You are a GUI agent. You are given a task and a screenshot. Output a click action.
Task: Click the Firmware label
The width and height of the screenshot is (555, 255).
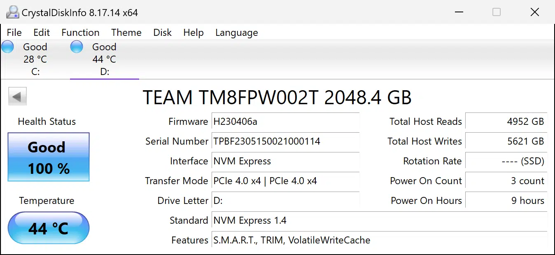188,122
